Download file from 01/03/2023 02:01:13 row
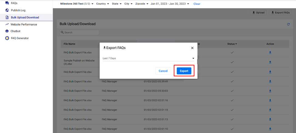Screen dimensions: 296x133 coord(270,119)
